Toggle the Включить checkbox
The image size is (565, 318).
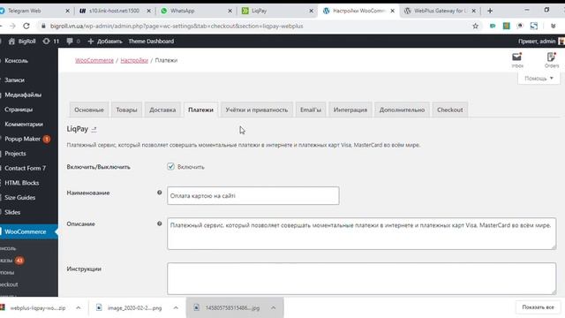point(170,167)
